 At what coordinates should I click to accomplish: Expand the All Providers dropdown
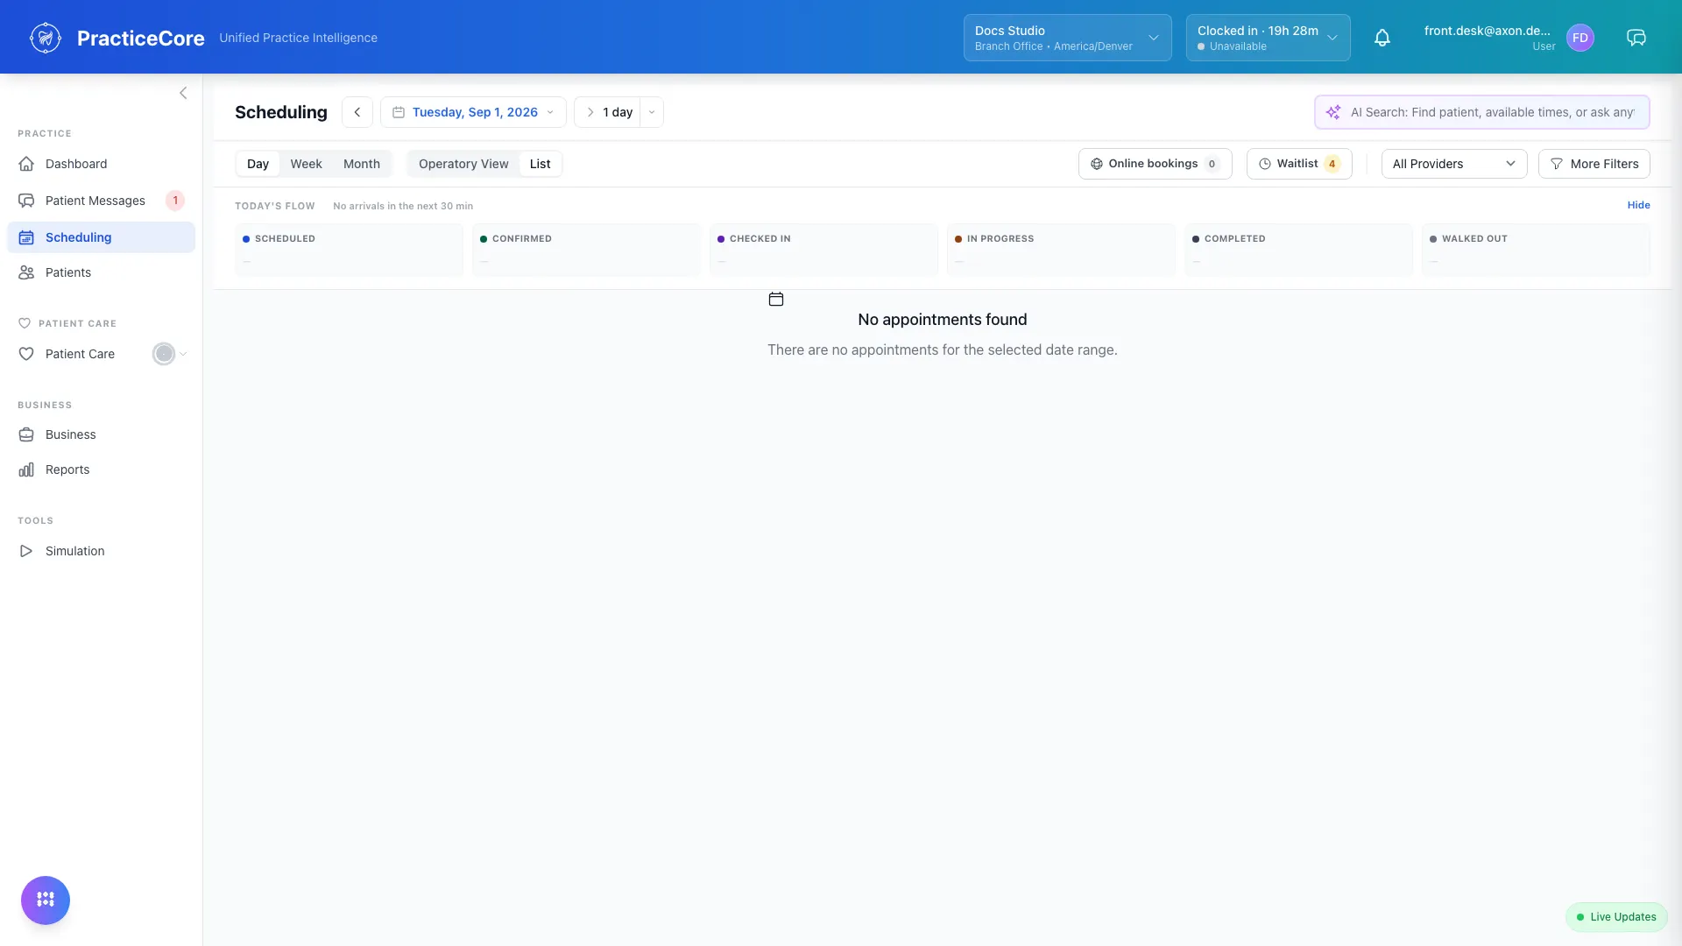click(1453, 164)
